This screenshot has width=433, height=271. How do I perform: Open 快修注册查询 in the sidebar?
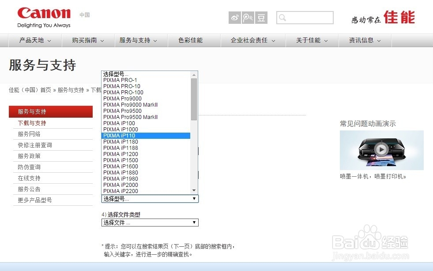tap(35, 145)
